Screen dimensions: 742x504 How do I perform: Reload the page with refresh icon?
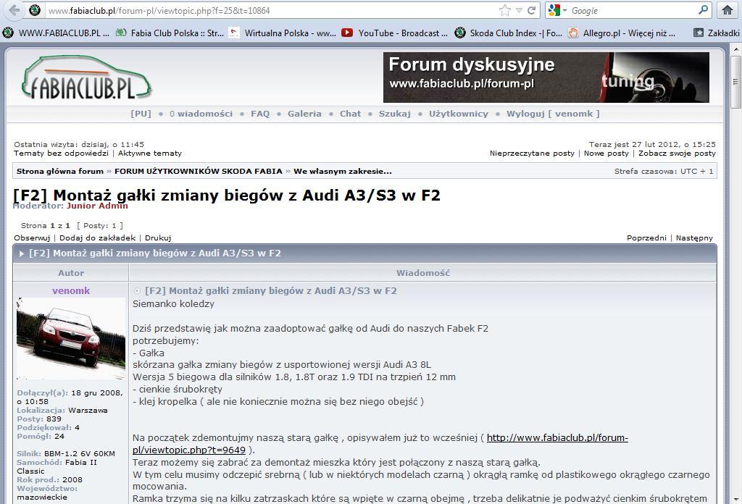[x=531, y=10]
